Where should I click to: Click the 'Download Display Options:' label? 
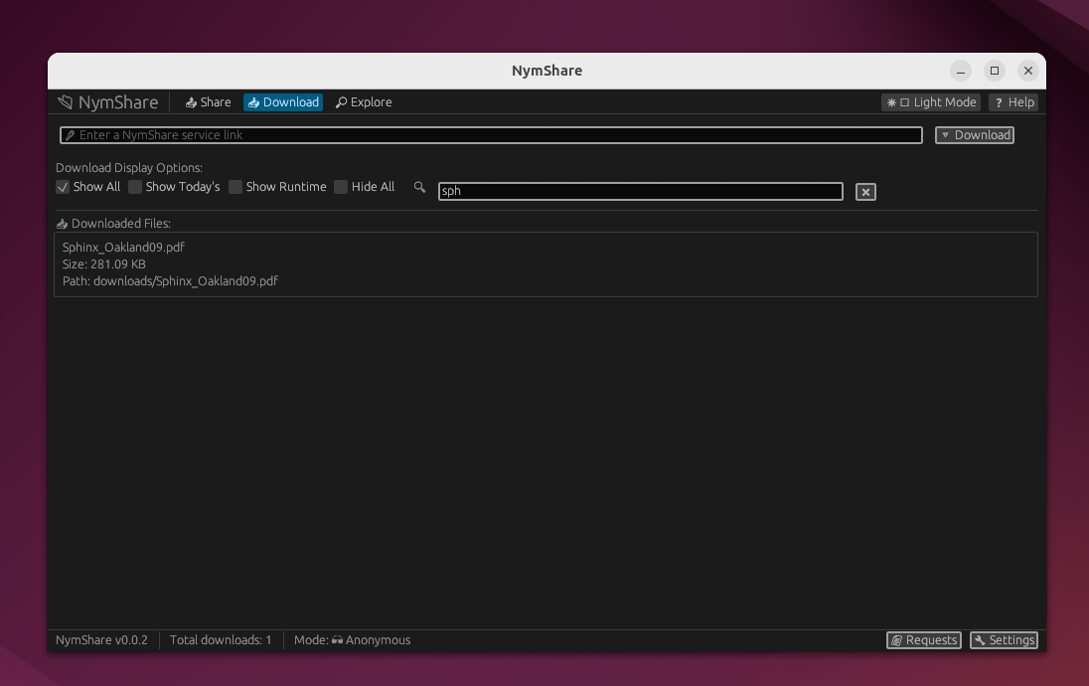[x=129, y=168]
